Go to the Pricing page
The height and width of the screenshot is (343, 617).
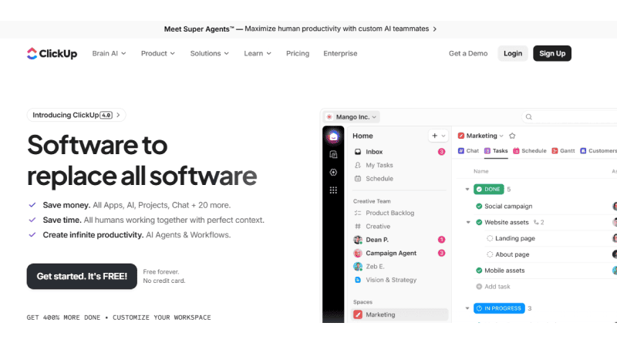click(x=298, y=53)
